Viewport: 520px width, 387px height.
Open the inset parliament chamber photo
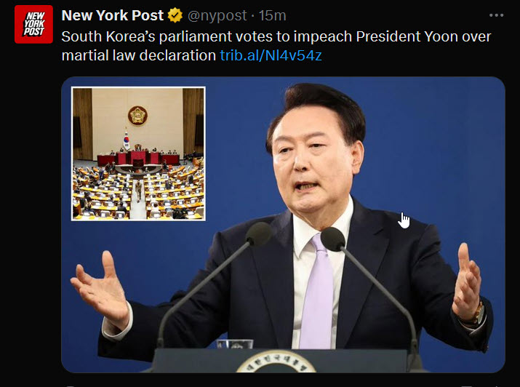point(138,153)
